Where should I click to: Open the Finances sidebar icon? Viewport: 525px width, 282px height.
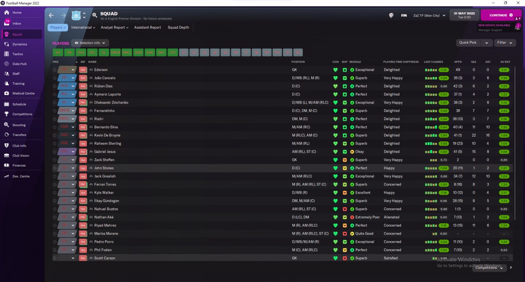click(x=7, y=165)
